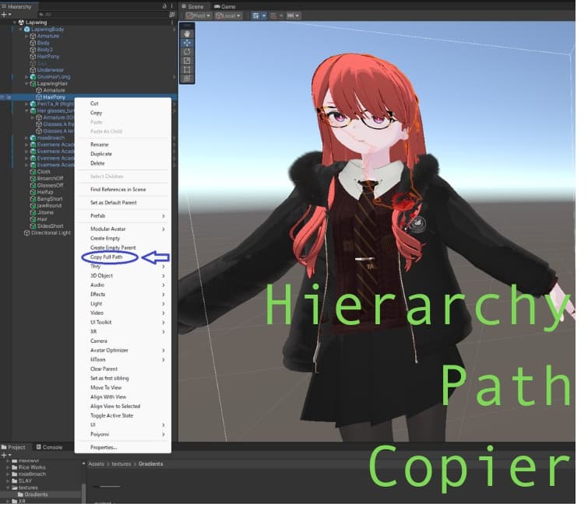Select the Move tool in scene toolbar
This screenshot has width=588, height=510.
pos(187,43)
